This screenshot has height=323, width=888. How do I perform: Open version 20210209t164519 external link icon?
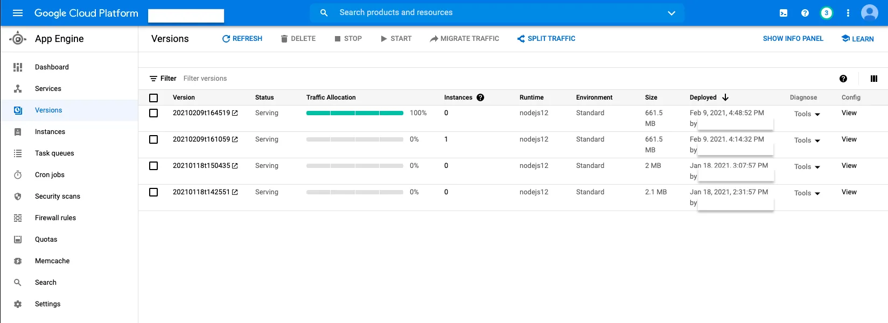point(235,113)
